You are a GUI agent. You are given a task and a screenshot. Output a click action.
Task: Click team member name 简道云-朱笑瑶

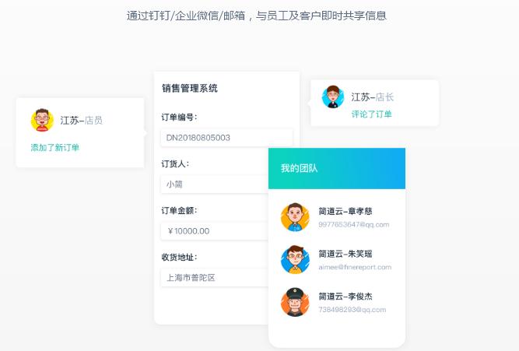(x=345, y=254)
